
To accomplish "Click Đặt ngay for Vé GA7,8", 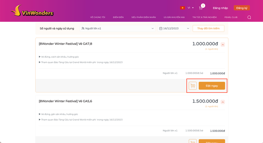I will point(212,86).
